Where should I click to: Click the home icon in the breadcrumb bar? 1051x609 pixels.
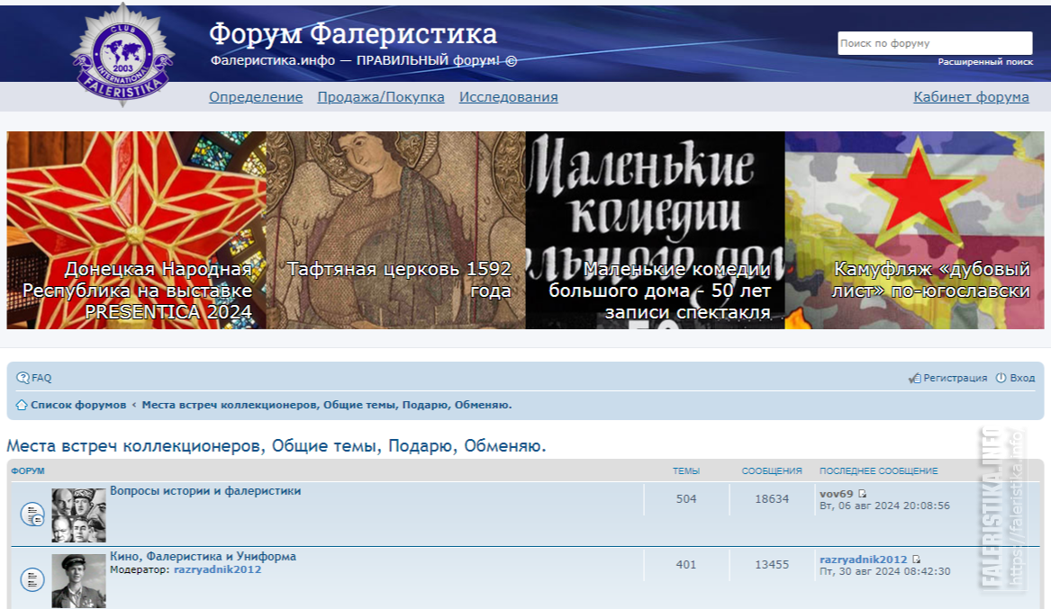pyautogui.click(x=22, y=405)
